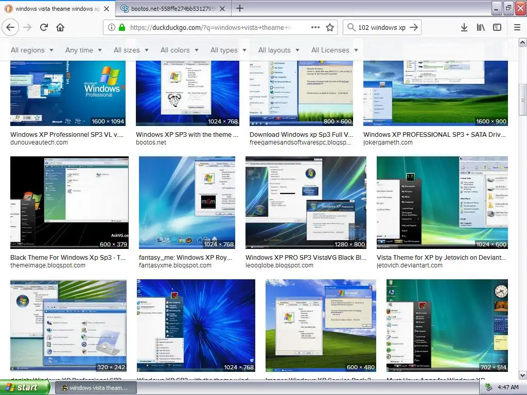This screenshot has width=527, height=395.
Task: Expand the All colors filter
Action: point(180,50)
